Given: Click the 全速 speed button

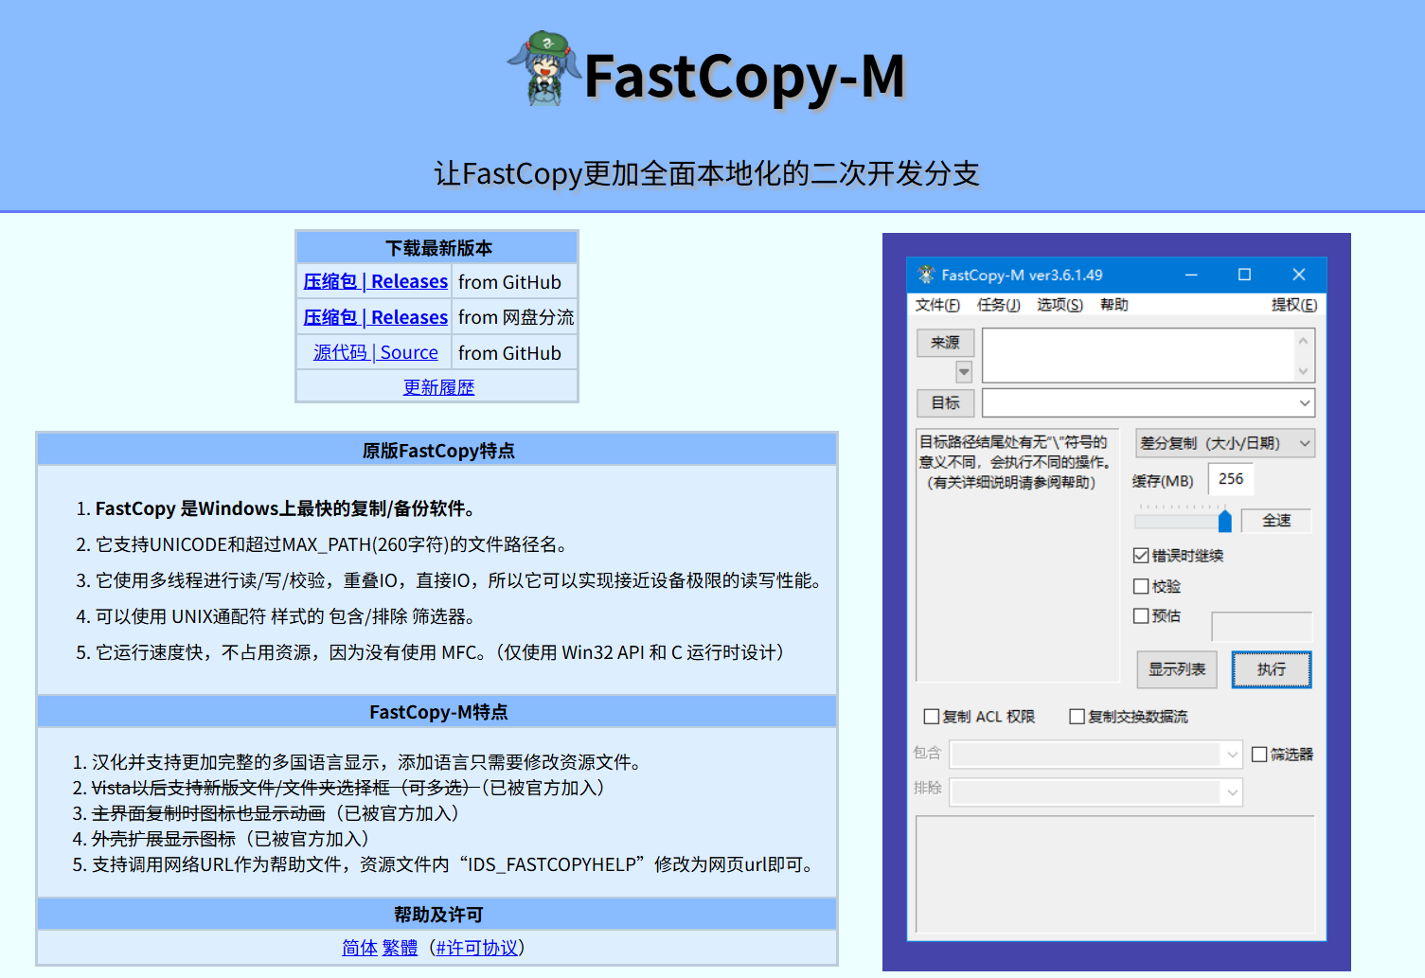Looking at the screenshot, I should pyautogui.click(x=1276, y=521).
